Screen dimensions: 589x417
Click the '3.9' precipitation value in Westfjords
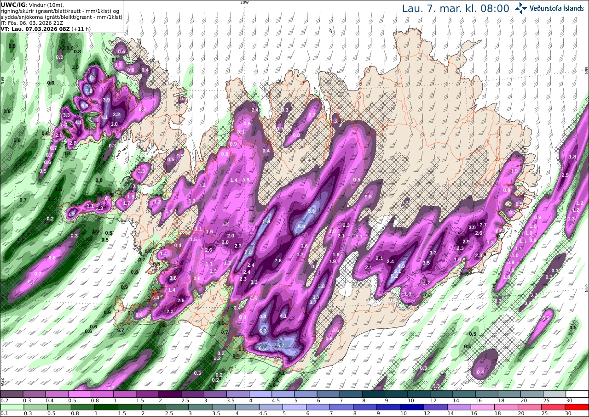(x=106, y=100)
